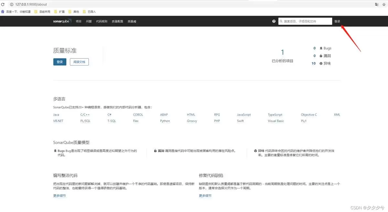Reload the page with browser refresh icon
The width and height of the screenshot is (388, 212).
3,4
